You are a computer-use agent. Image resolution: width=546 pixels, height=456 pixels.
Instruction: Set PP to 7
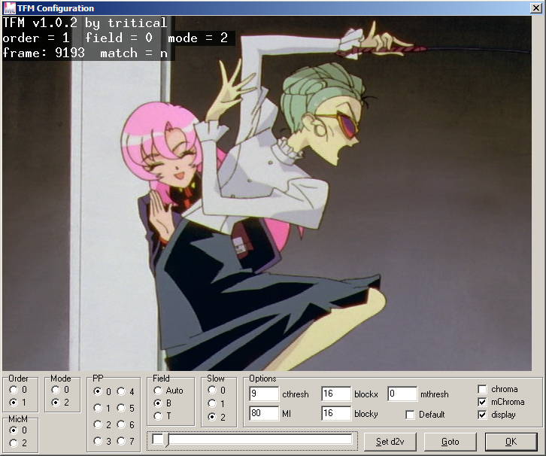point(121,441)
